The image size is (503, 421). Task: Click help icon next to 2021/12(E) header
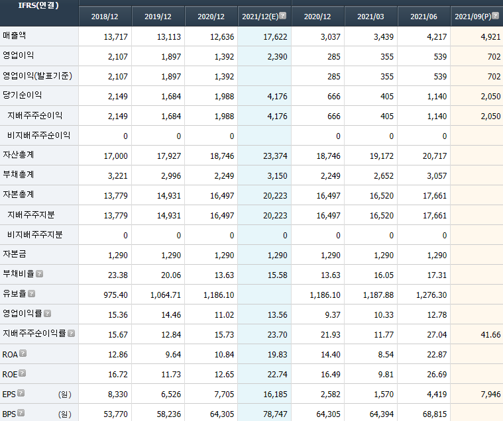(x=282, y=15)
